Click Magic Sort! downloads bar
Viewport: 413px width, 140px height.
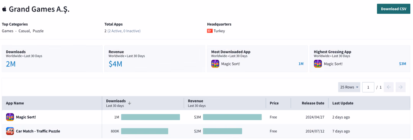coord(150,117)
